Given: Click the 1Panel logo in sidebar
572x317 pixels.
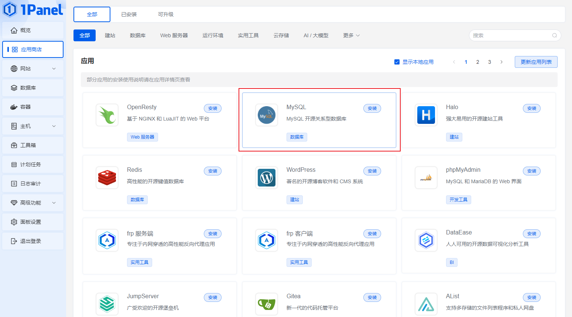Looking at the screenshot, I should [x=33, y=10].
